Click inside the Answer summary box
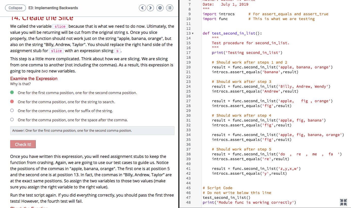351x208 pixels. (92, 130)
